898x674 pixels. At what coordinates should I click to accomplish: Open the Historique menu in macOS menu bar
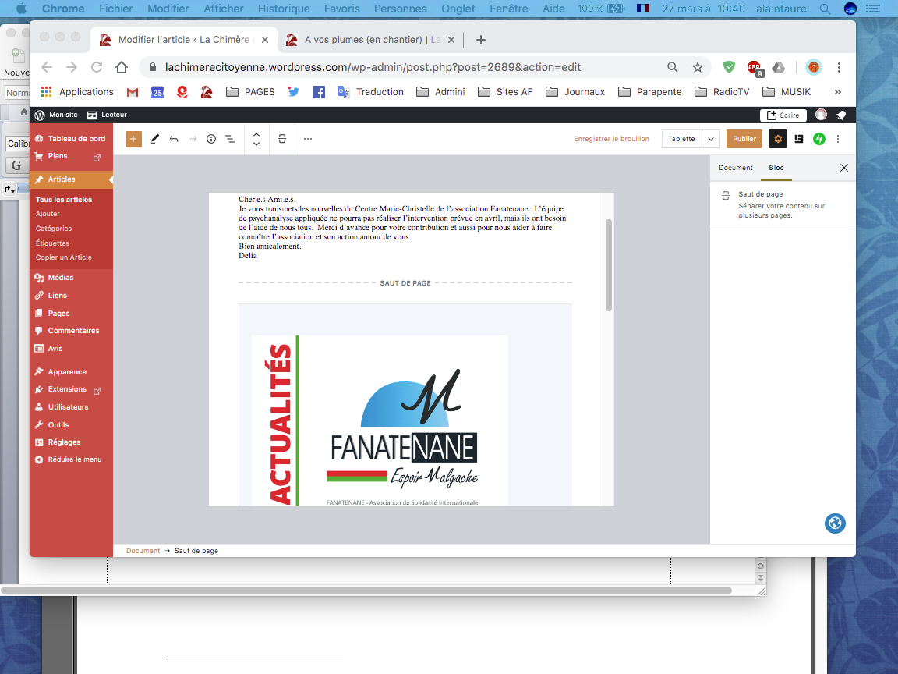[x=283, y=9]
